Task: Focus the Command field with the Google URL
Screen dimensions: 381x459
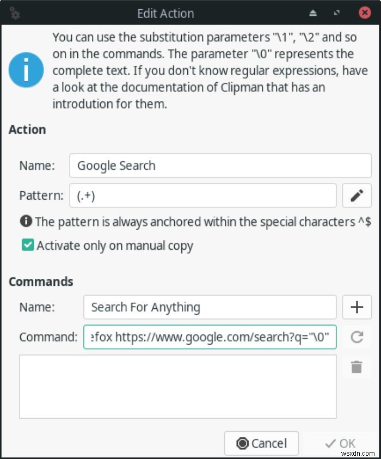Action: click(210, 337)
